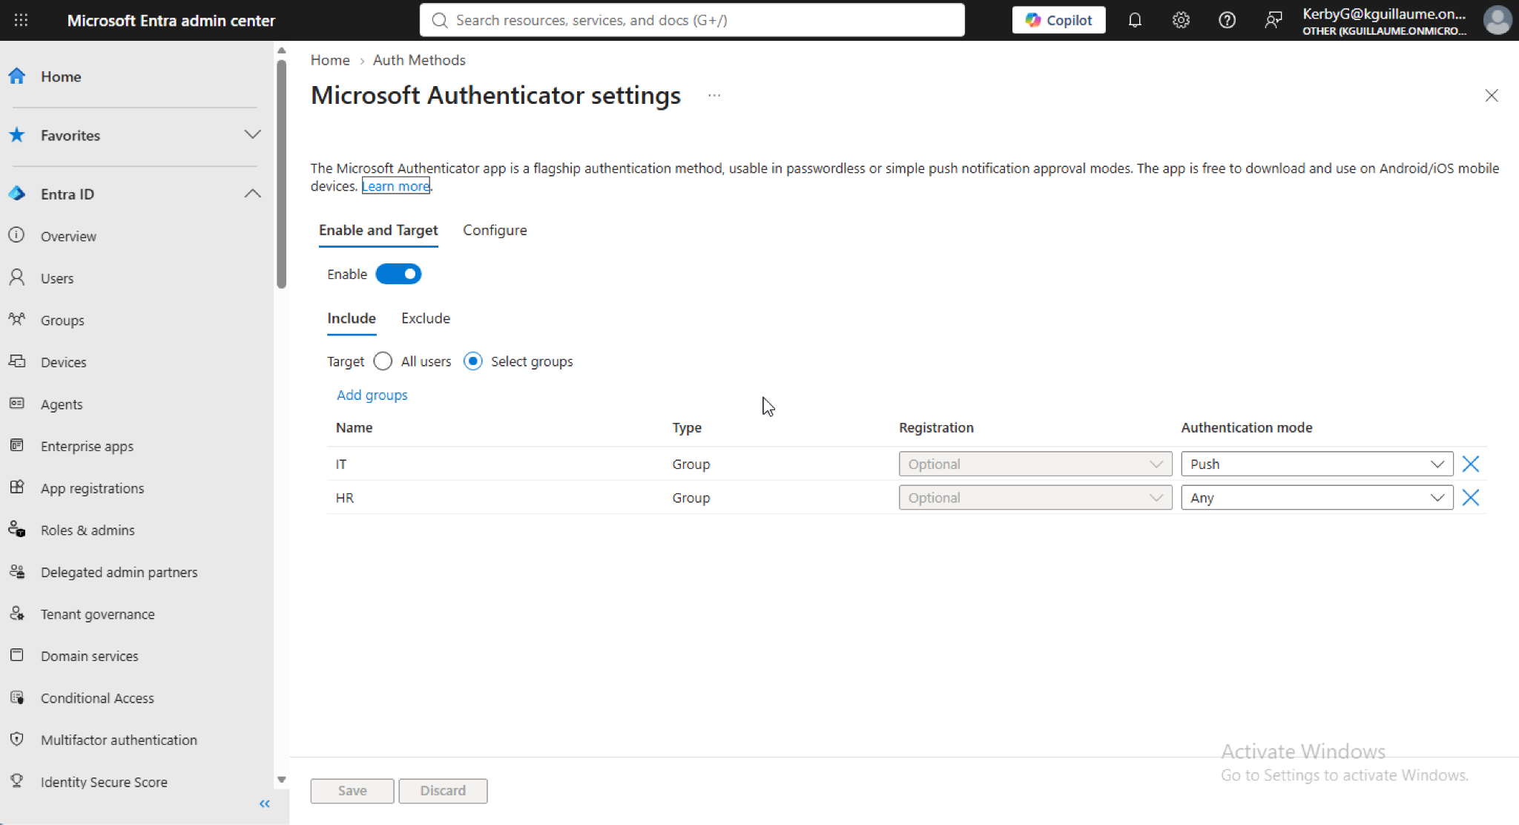Click the Roles & admins icon
1519x825 pixels.
pyautogui.click(x=17, y=530)
